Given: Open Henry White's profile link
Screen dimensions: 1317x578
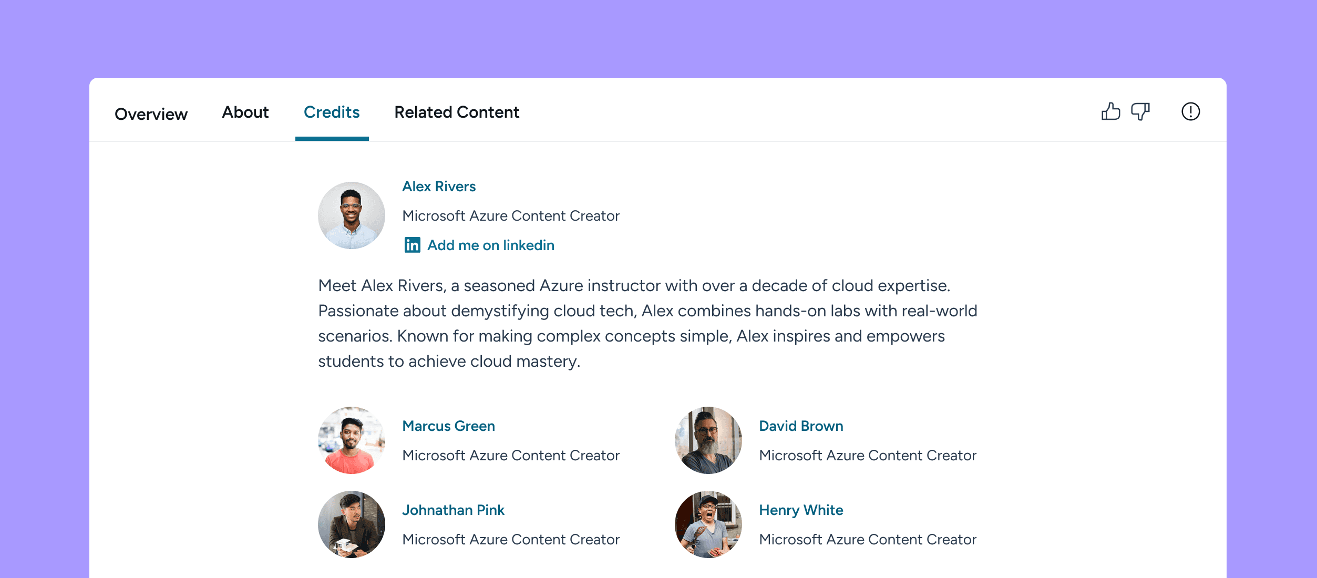Looking at the screenshot, I should (x=801, y=510).
